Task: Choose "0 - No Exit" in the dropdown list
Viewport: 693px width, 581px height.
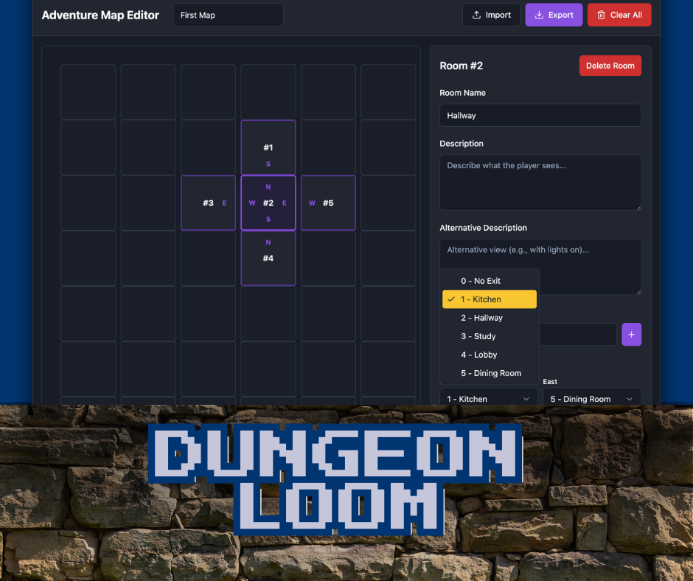Action: click(x=480, y=281)
